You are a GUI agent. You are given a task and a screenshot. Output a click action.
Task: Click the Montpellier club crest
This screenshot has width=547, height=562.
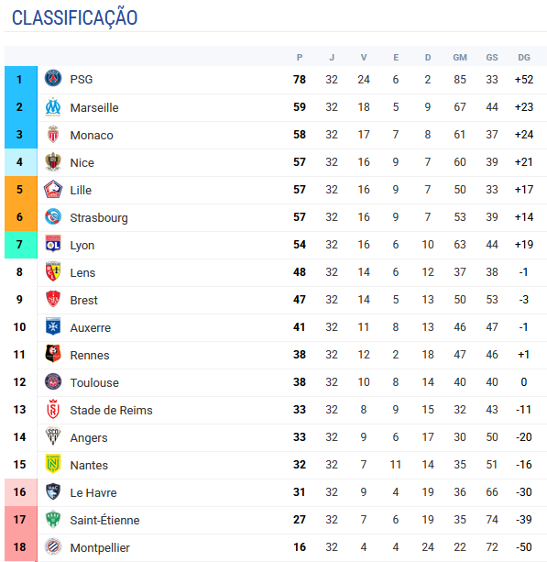53,546
